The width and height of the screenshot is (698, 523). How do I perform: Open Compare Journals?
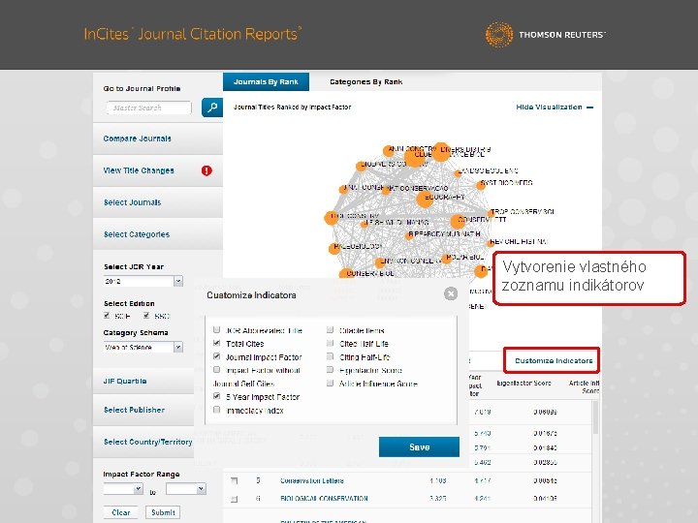tap(137, 138)
